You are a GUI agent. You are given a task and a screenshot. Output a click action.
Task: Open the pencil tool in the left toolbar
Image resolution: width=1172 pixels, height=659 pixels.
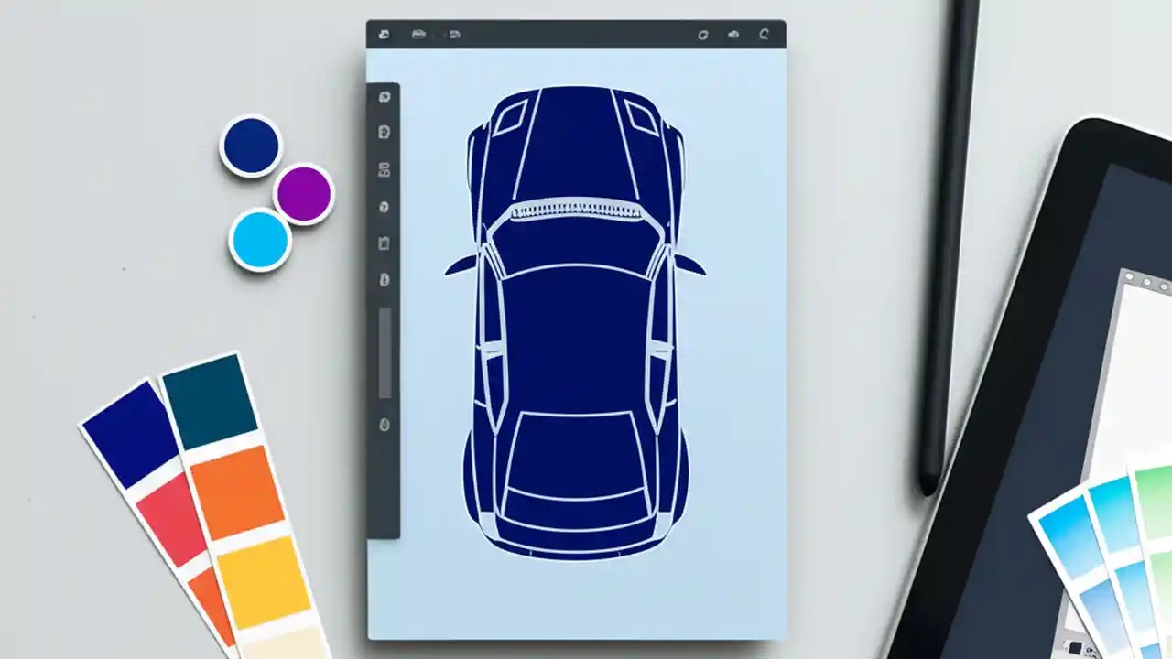[x=385, y=131]
